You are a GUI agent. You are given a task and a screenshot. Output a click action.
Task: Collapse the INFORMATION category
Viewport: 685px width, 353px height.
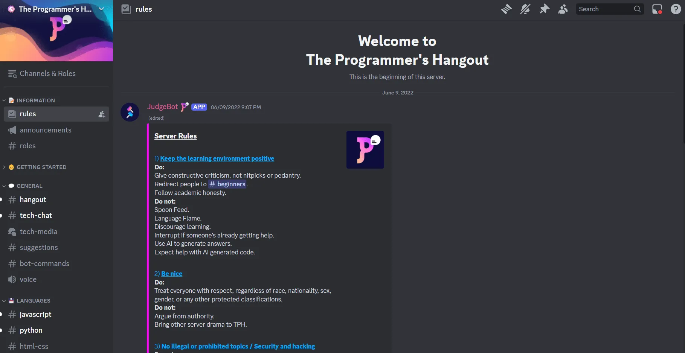click(x=29, y=100)
